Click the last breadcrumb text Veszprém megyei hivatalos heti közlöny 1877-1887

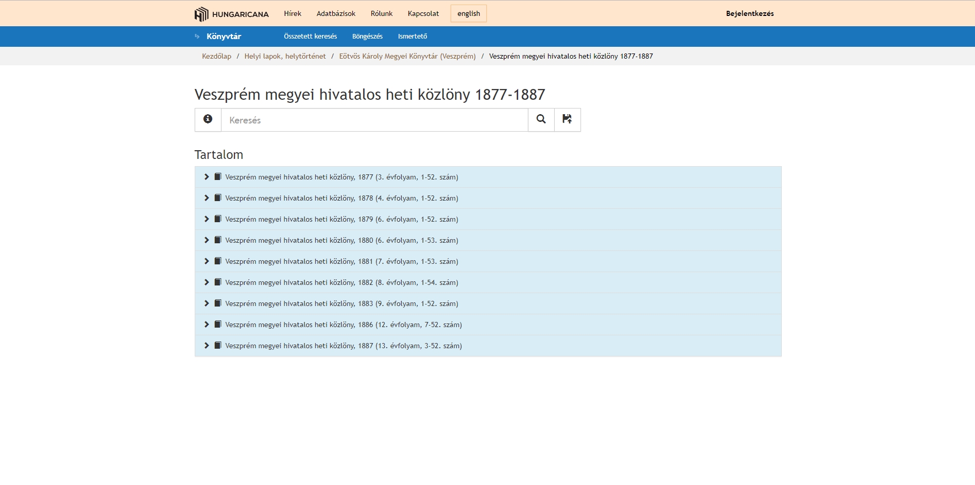pos(571,56)
